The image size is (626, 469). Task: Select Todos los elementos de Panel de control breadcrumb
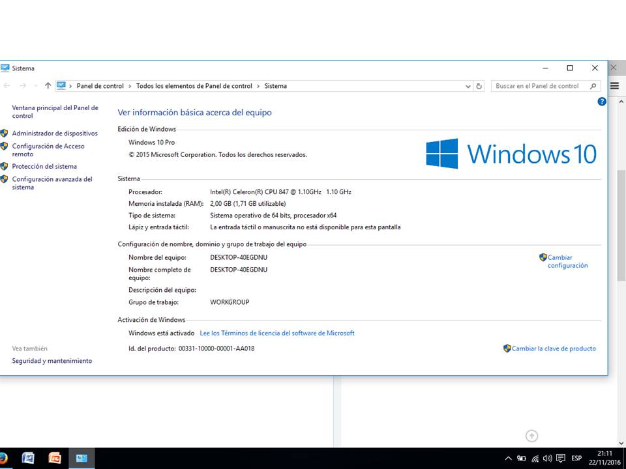(194, 86)
